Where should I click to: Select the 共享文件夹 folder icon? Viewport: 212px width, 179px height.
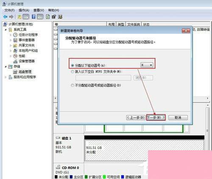[15, 45]
